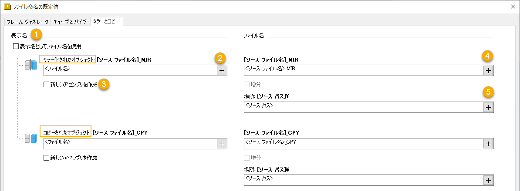Select the ミラーとコピー tab
520x191 pixels.
click(107, 21)
